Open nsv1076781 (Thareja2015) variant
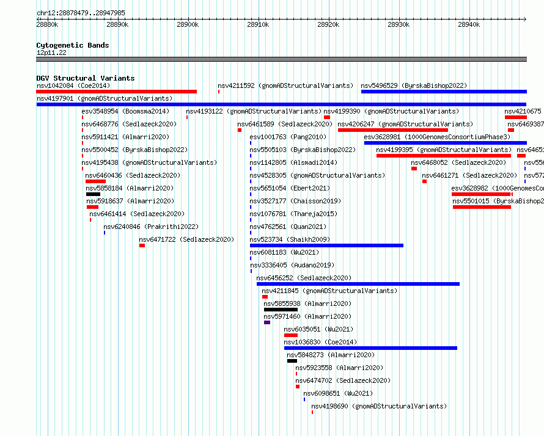This screenshot has height=436, width=544. click(293, 214)
